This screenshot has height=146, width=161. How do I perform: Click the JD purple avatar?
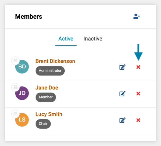[x=22, y=93]
